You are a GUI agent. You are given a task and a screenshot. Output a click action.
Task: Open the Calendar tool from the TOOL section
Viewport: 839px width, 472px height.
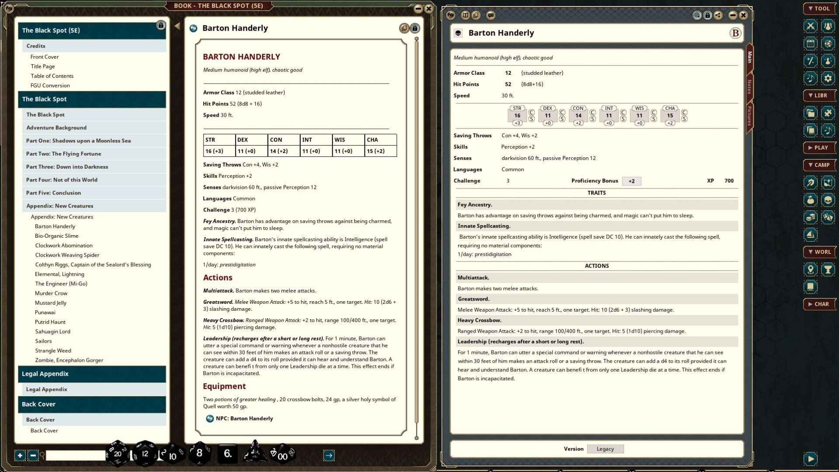811,44
